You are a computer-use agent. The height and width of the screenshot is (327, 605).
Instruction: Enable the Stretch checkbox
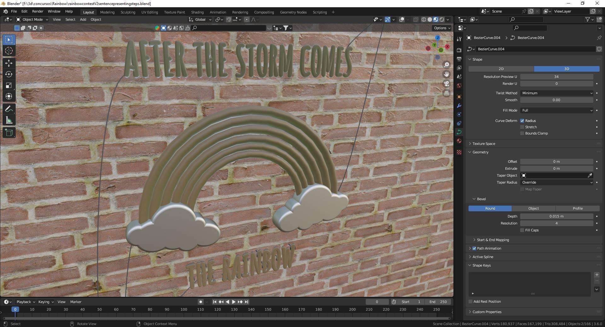[x=522, y=127]
